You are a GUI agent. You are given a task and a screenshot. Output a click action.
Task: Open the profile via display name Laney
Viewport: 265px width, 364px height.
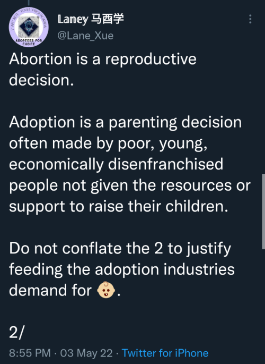click(x=73, y=19)
